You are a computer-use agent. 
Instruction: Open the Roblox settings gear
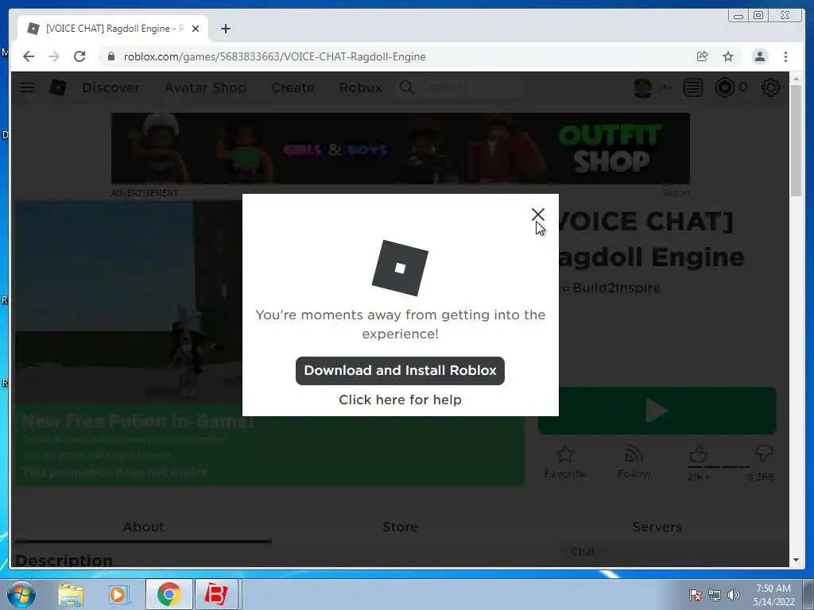770,87
